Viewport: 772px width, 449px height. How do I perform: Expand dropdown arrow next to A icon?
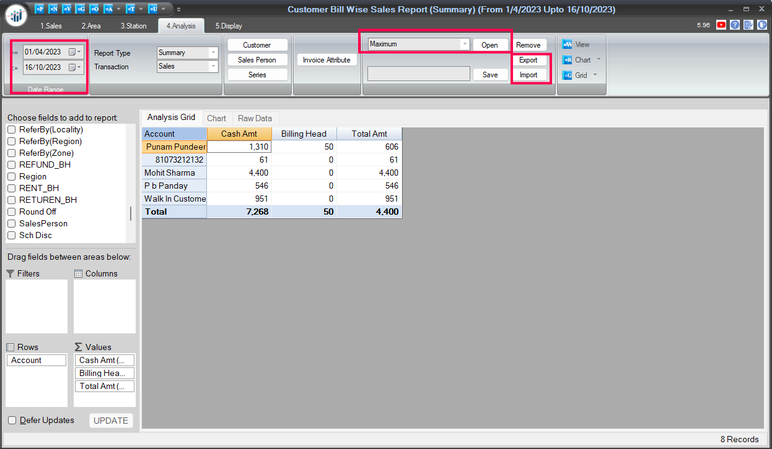(x=118, y=9)
